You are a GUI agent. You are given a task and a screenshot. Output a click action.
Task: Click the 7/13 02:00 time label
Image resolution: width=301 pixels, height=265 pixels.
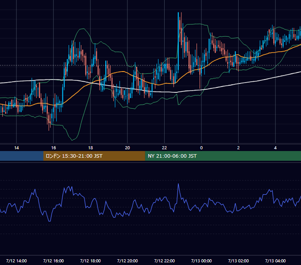pyautogui.click(x=239, y=261)
